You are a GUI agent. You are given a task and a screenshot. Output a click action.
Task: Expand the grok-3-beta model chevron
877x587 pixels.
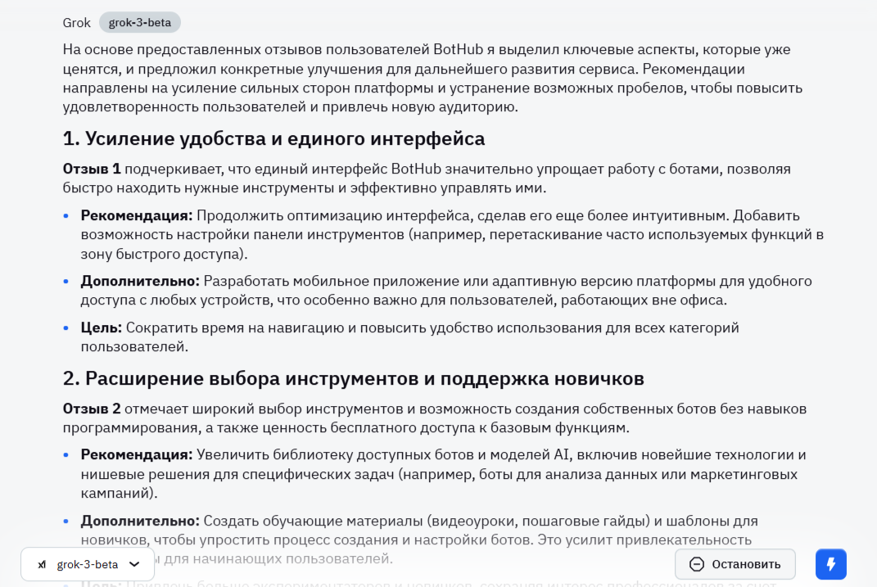pyautogui.click(x=135, y=564)
